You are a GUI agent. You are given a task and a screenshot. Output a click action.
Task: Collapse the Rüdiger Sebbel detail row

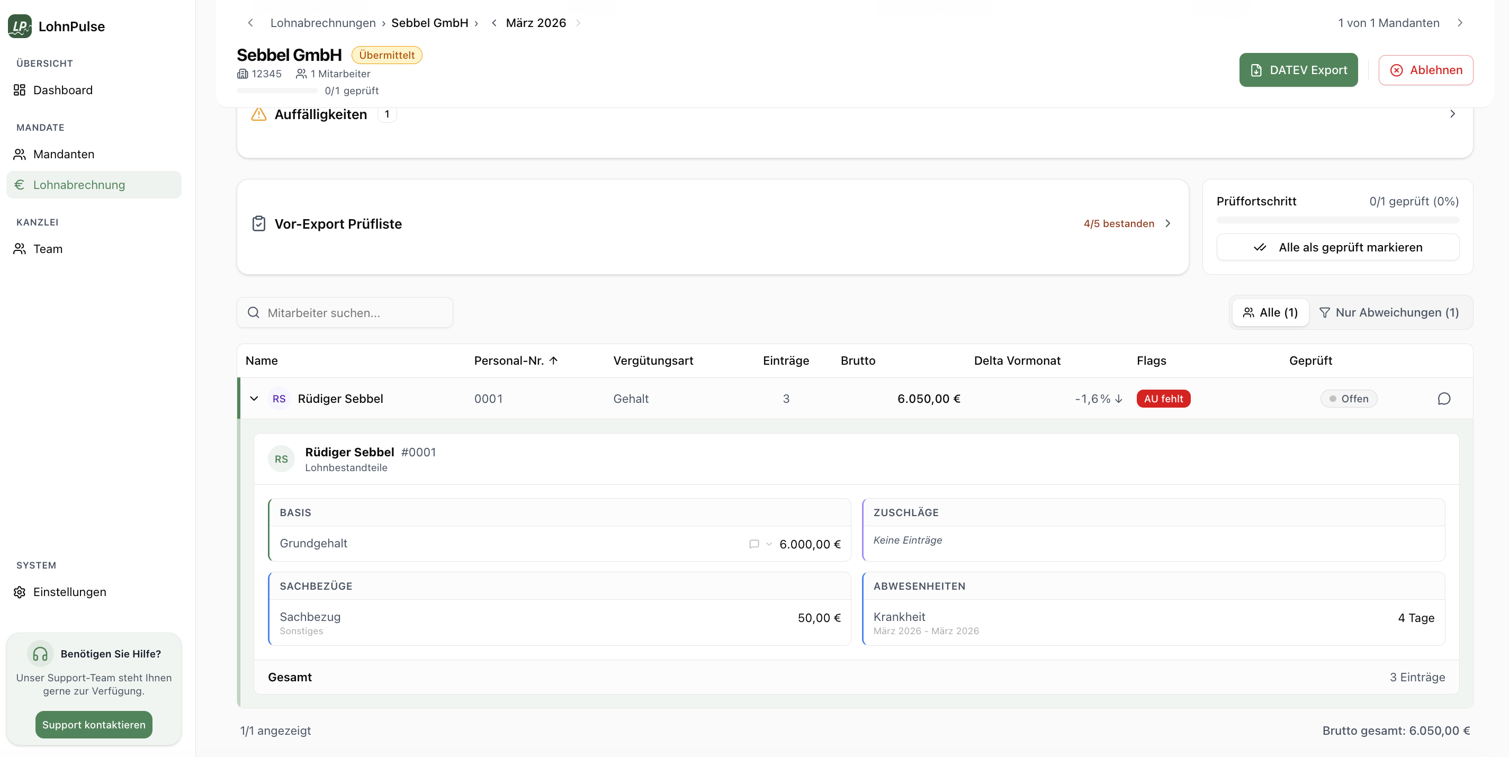[x=254, y=399]
